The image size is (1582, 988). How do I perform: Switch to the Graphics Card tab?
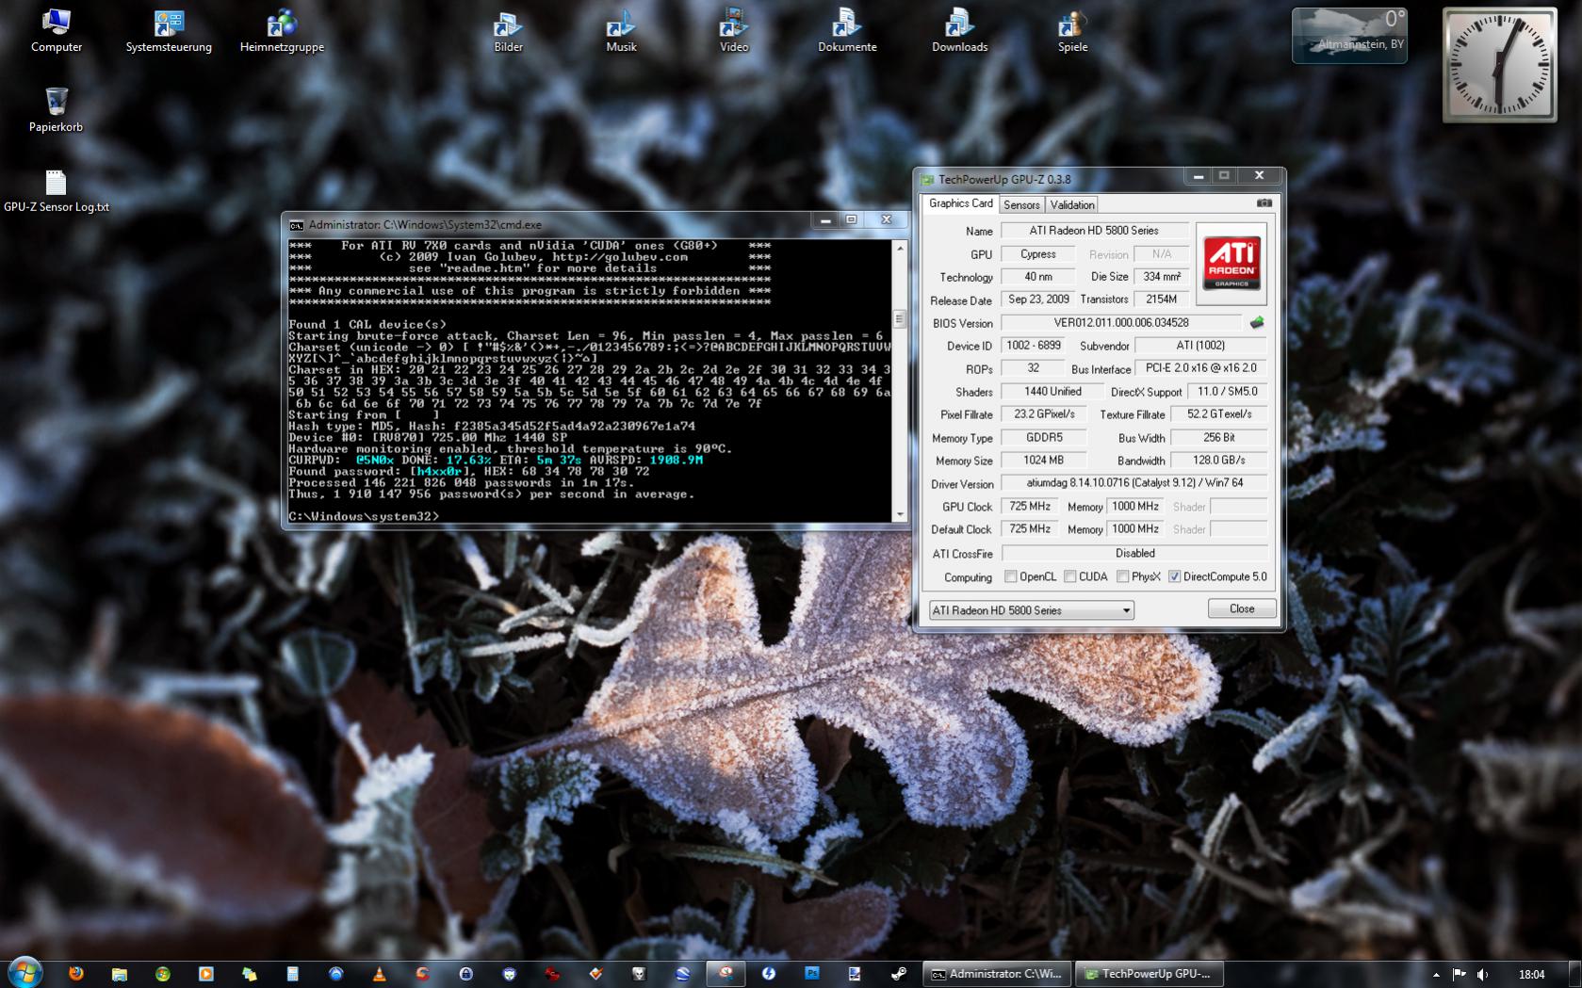click(x=960, y=203)
